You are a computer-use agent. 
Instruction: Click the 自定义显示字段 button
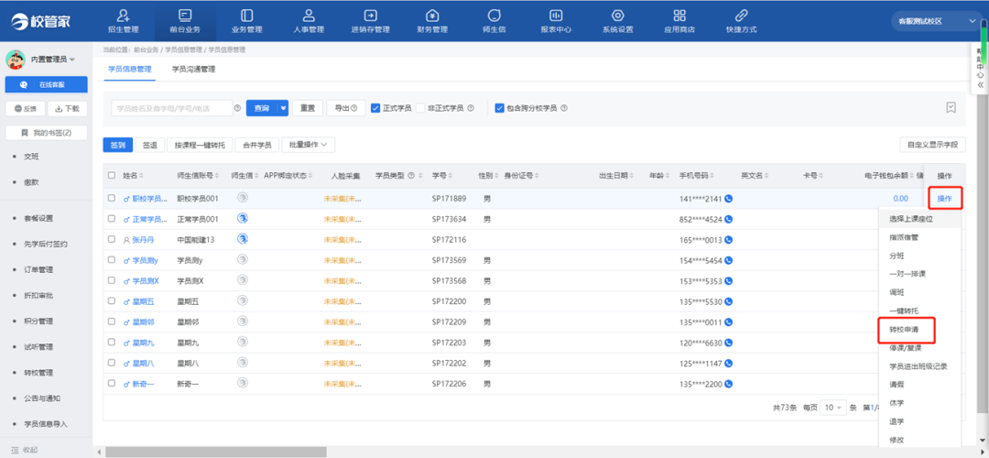pyautogui.click(x=932, y=145)
